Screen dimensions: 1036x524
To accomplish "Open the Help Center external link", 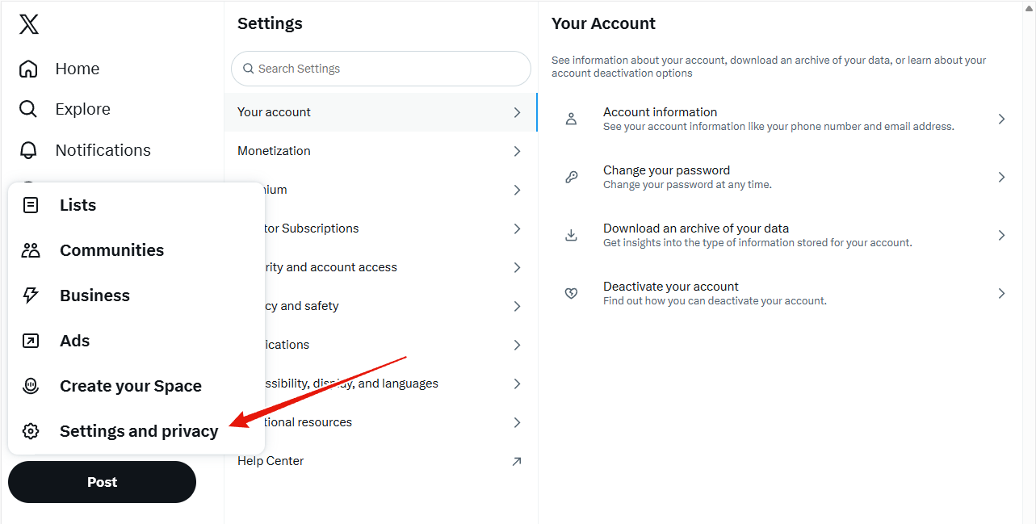I will click(x=380, y=461).
